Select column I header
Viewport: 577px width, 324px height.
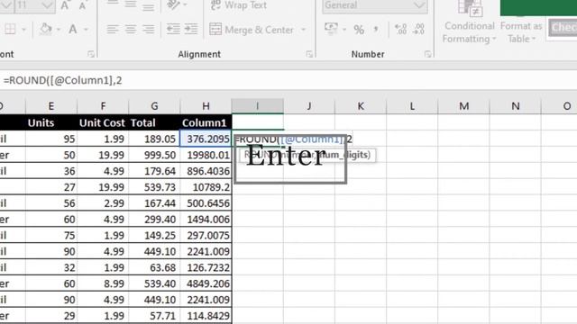click(258, 106)
